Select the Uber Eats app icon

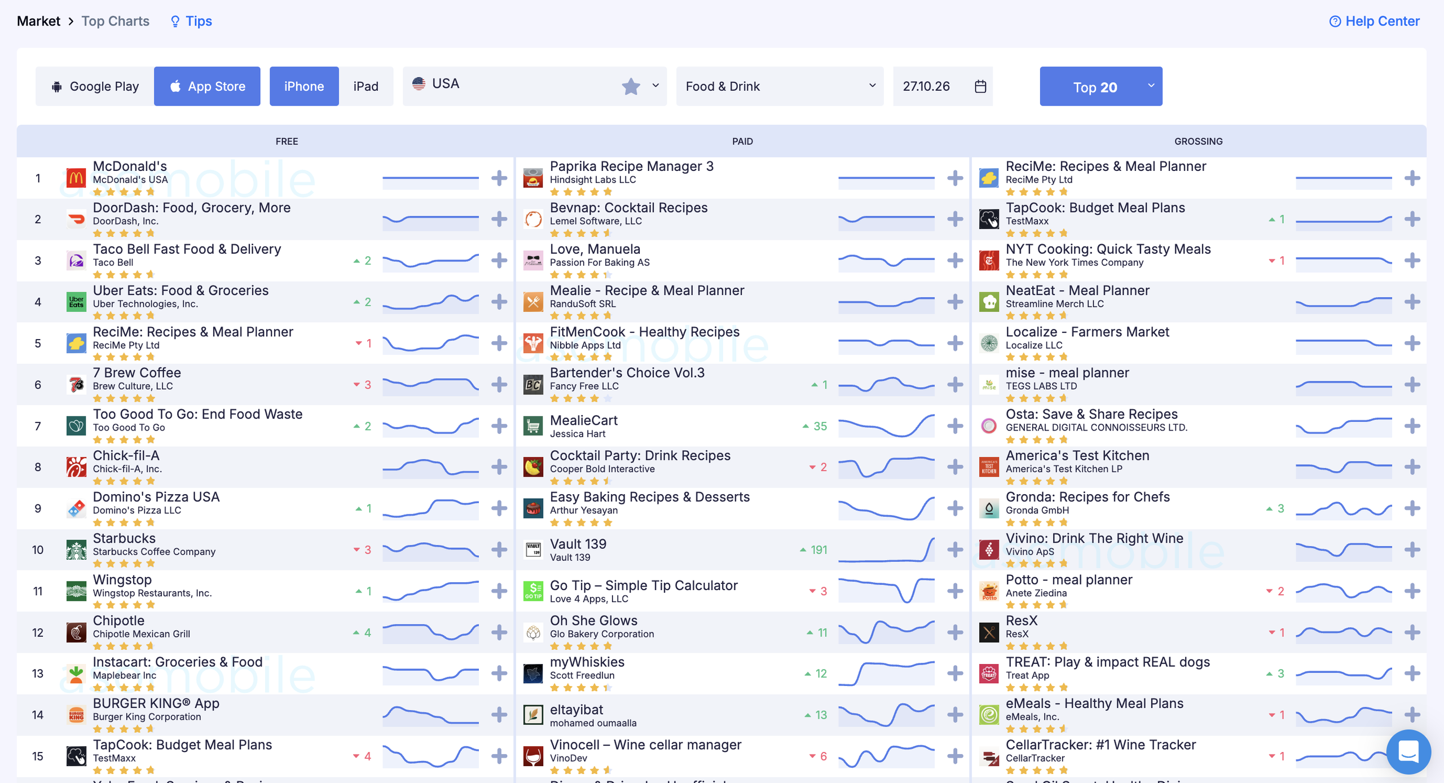76,302
